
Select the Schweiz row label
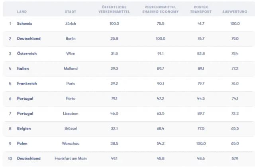click(24, 24)
